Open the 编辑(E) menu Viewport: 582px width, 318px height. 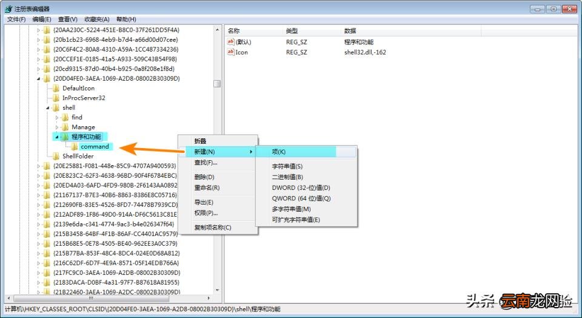[x=42, y=19]
